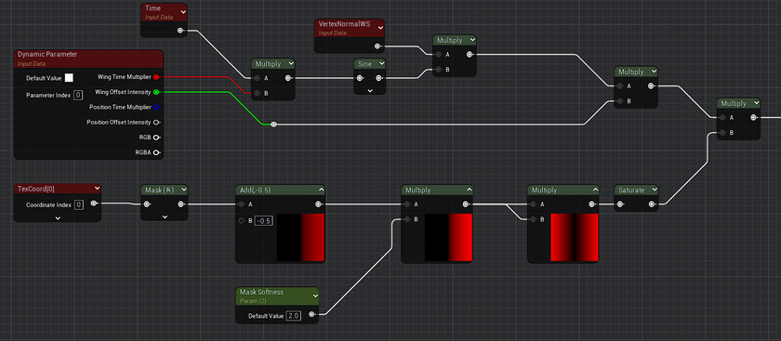The image size is (781, 341).
Task: Open the Mask (R) header dropdown arrow
Action: 184,190
